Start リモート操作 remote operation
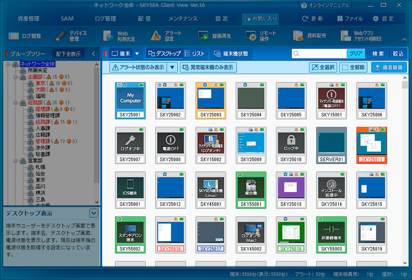The width and height of the screenshot is (412, 280). click(260, 36)
